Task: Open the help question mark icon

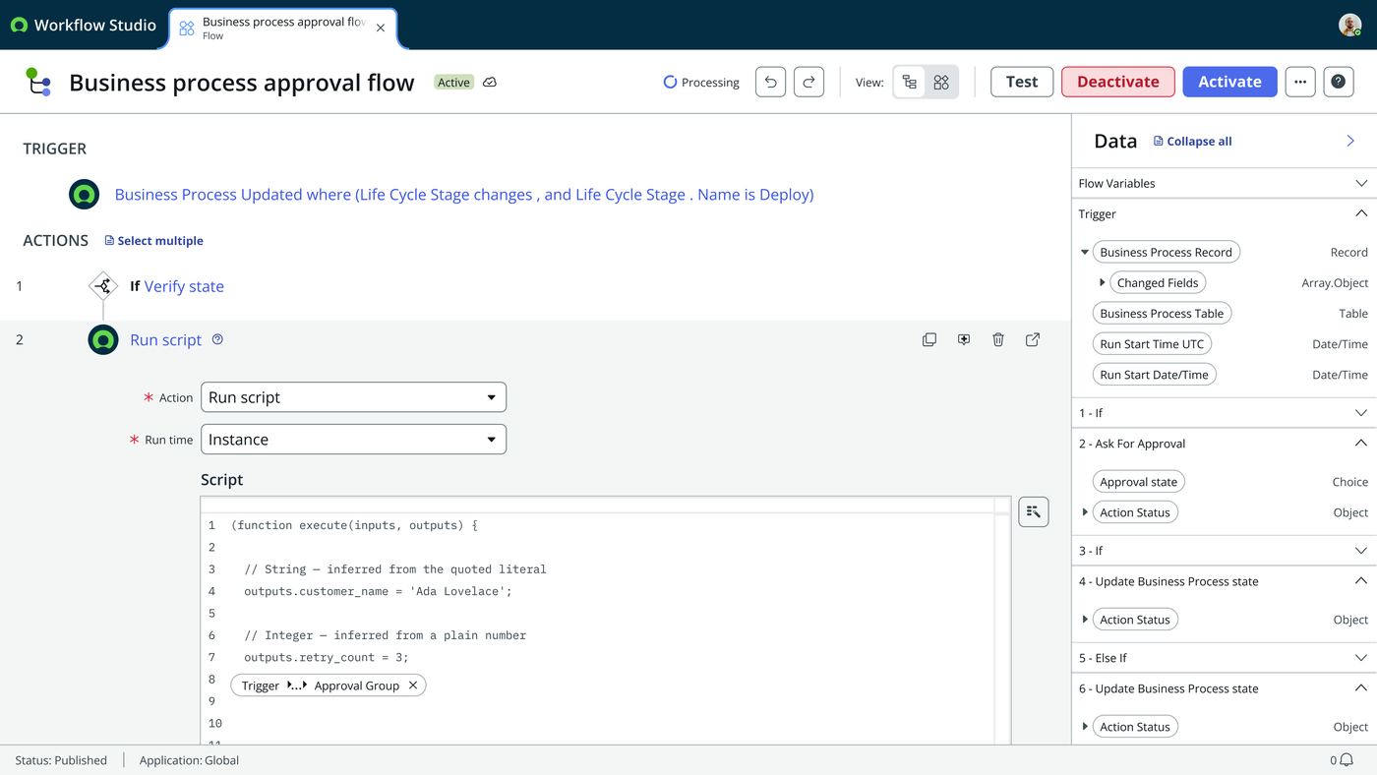Action: point(1338,82)
